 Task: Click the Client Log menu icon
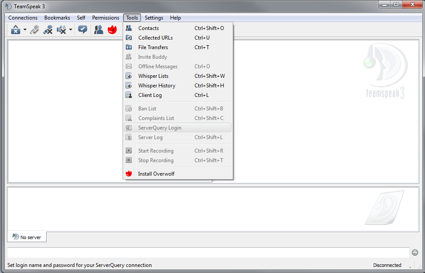(129, 95)
